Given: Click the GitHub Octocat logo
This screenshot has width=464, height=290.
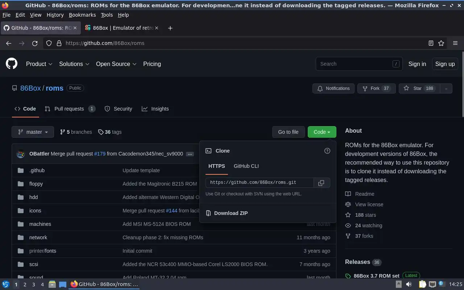Looking at the screenshot, I should pos(12,64).
